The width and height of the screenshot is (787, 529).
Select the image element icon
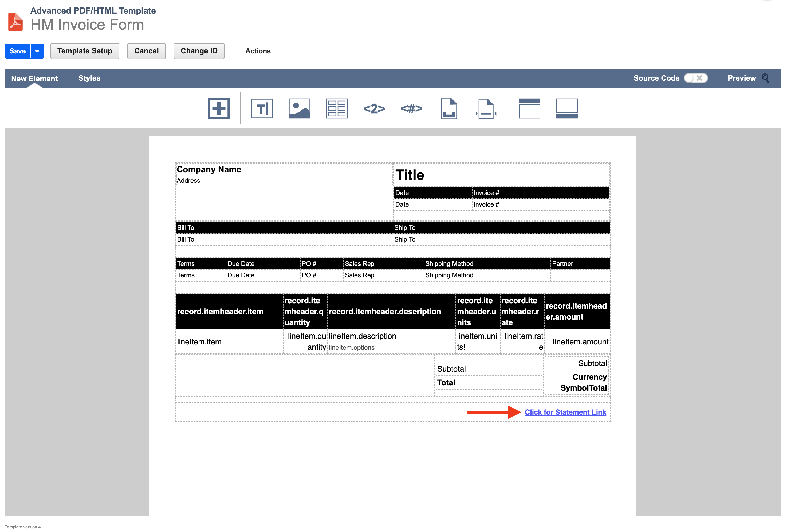[299, 108]
